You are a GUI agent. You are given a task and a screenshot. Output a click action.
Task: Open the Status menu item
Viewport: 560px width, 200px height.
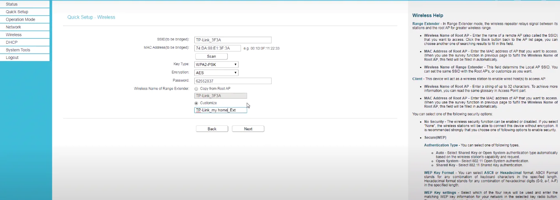tap(12, 4)
